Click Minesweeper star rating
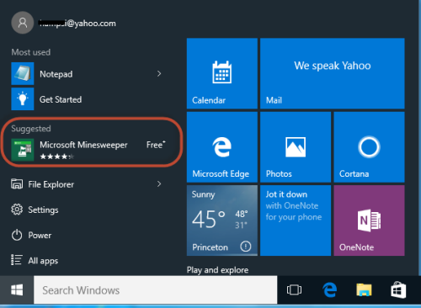Screen dimensions: 421x308 [57, 157]
